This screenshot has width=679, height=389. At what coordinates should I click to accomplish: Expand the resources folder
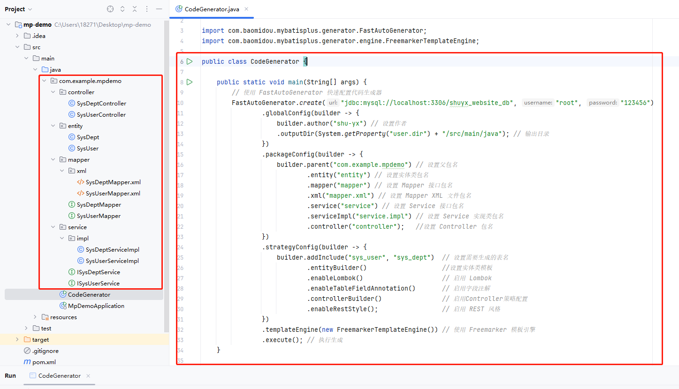[x=35, y=317]
